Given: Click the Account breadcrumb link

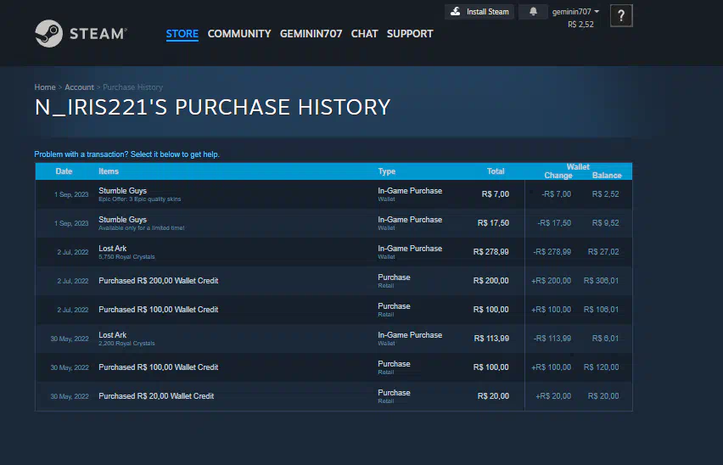Looking at the screenshot, I should (x=79, y=87).
